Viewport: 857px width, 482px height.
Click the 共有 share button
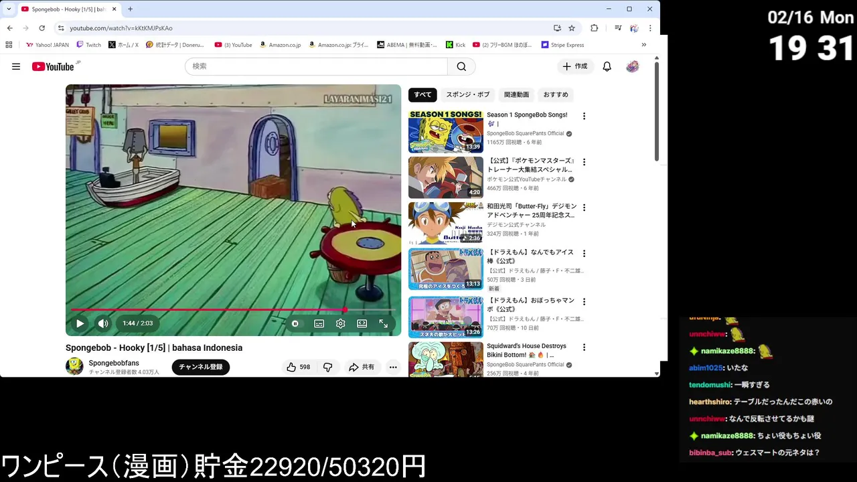click(362, 367)
